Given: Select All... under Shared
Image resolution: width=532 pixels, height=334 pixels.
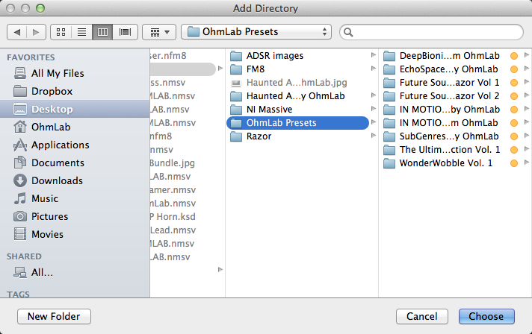Looking at the screenshot, I should (75, 272).
